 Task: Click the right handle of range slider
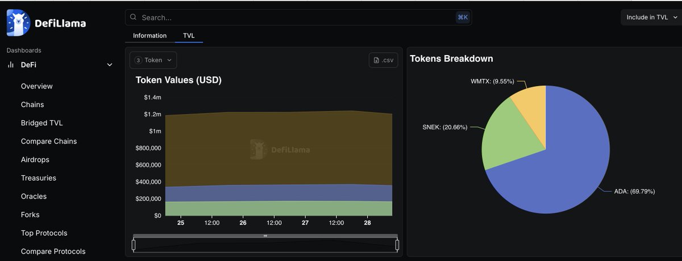397,245
